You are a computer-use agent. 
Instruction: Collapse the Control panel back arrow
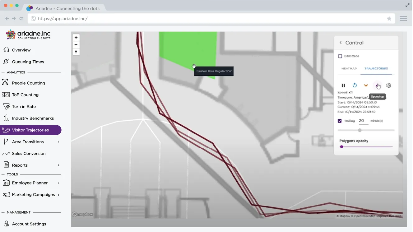coord(341,43)
